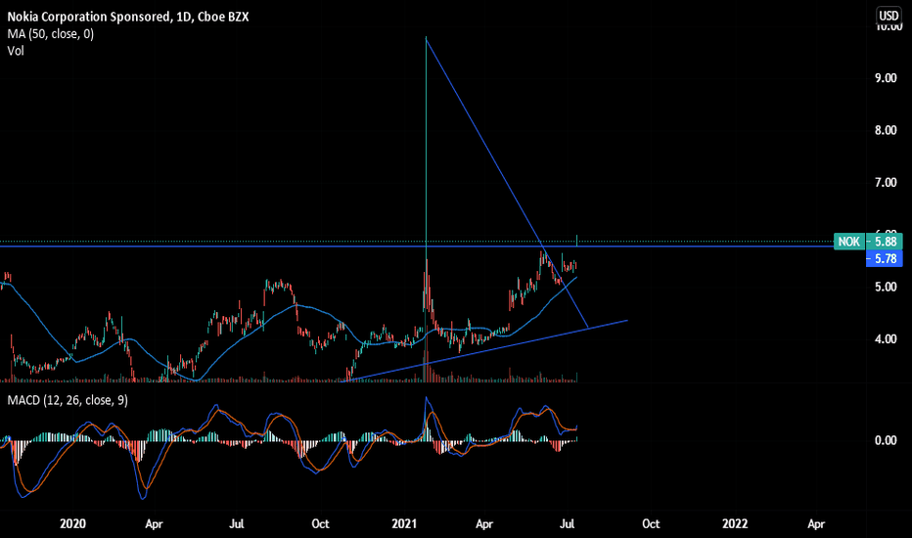Image resolution: width=912 pixels, height=538 pixels.
Task: Click the MACD (12, 26, close, 9) label
Action: tap(68, 400)
